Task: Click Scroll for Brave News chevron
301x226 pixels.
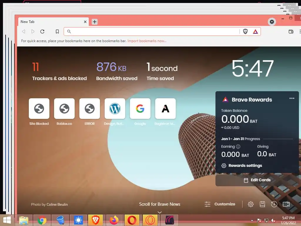Action: click(x=160, y=212)
